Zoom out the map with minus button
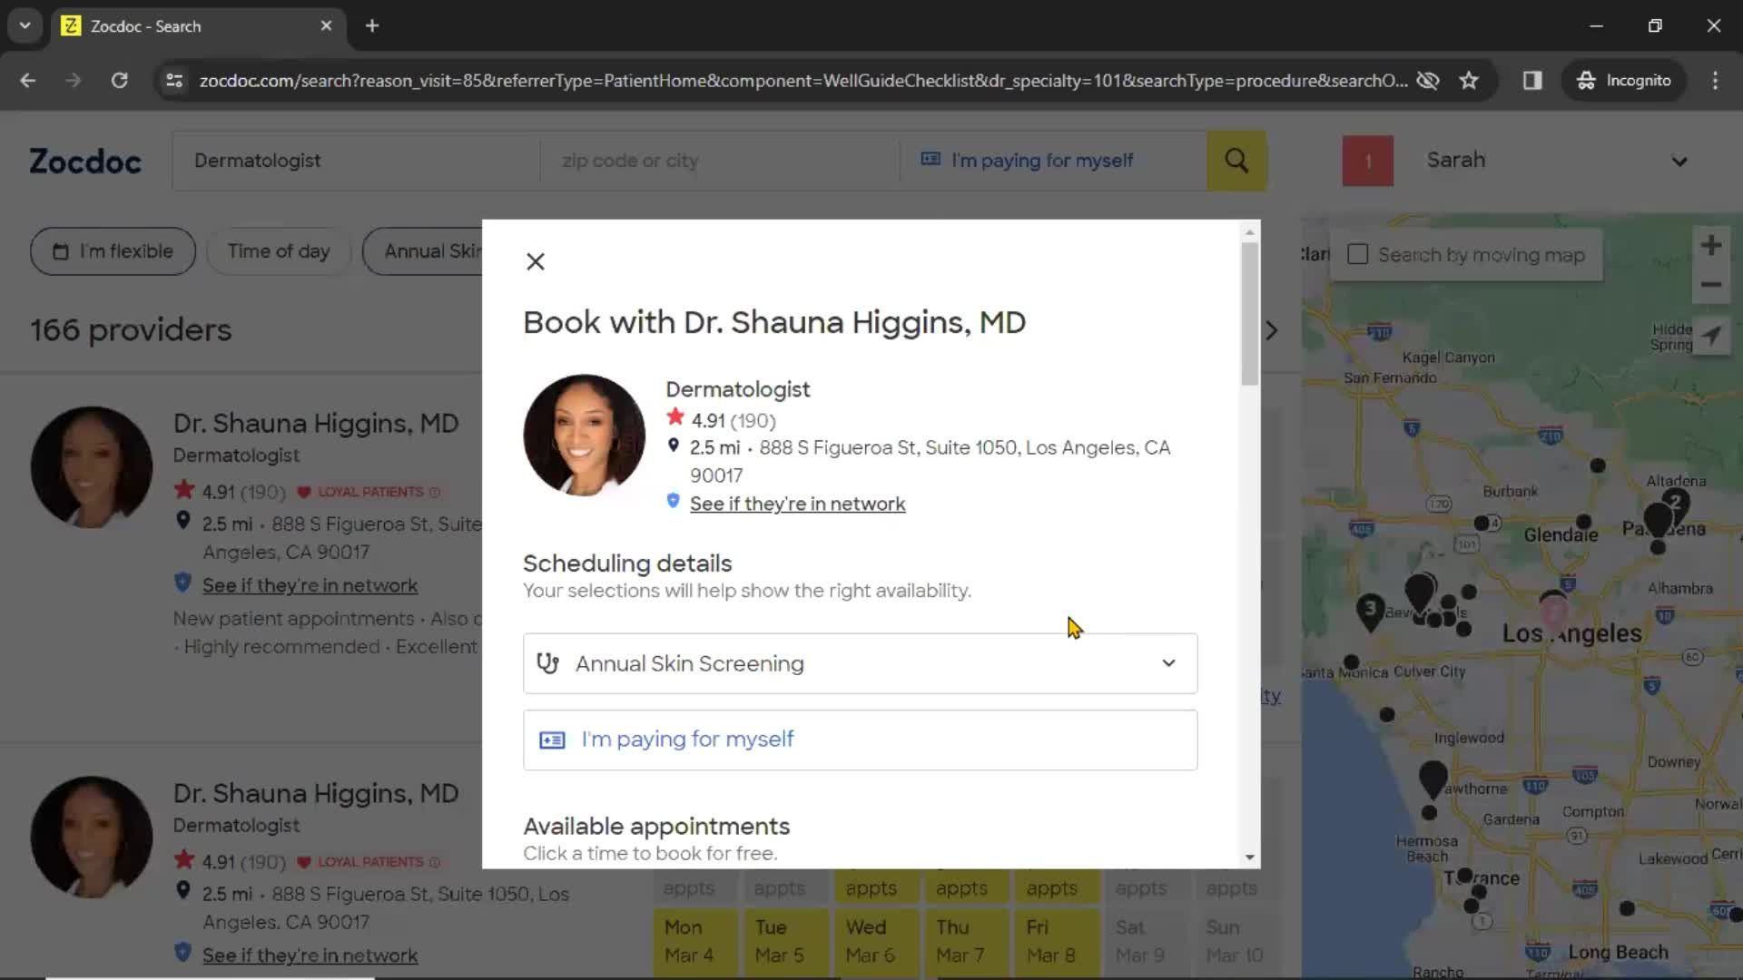This screenshot has width=1743, height=980. [x=1711, y=285]
